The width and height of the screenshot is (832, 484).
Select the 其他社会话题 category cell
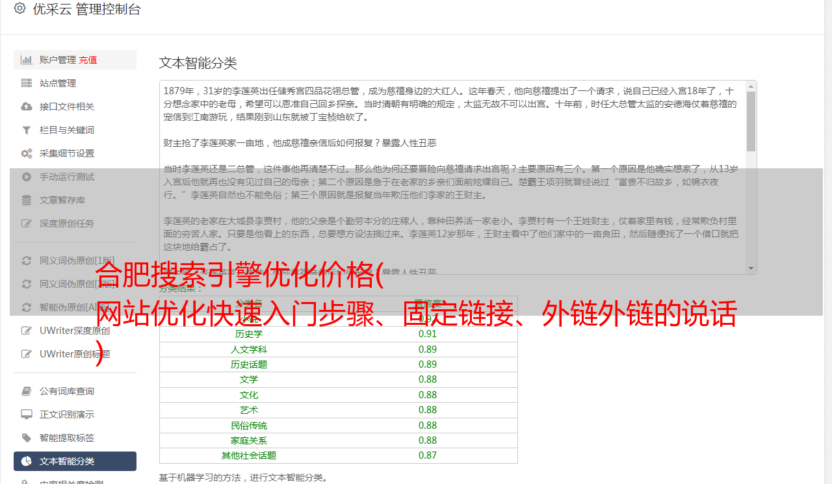click(x=249, y=455)
